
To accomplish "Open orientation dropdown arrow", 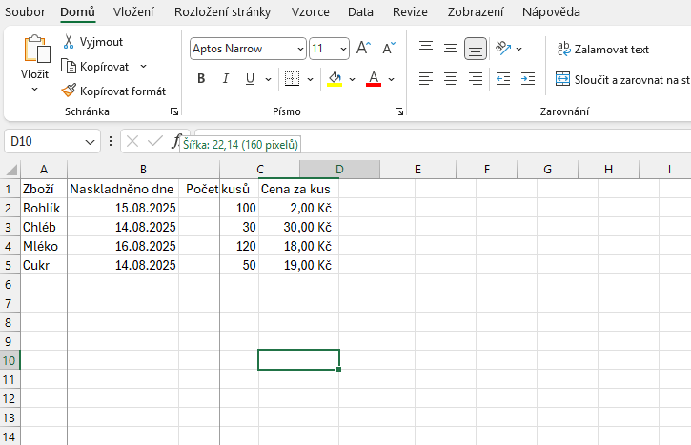I will [519, 49].
